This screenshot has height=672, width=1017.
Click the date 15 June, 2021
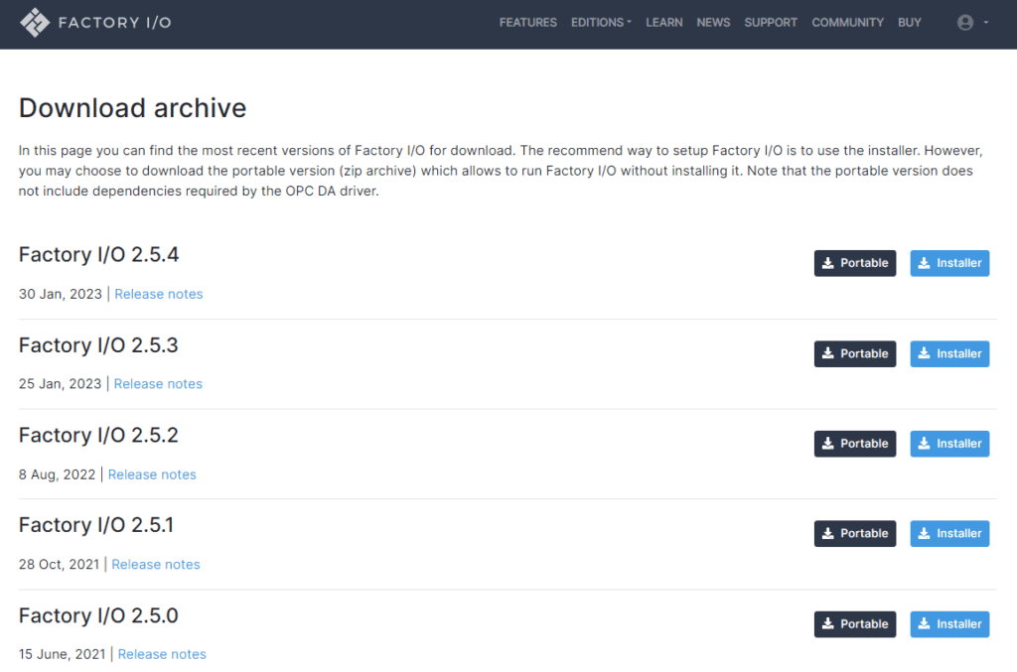tap(63, 654)
